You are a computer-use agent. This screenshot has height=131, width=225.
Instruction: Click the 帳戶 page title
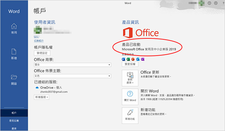40,11
